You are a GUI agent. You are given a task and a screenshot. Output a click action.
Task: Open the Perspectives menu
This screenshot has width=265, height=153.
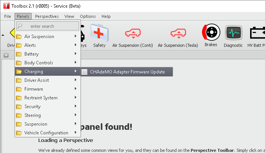47,16
